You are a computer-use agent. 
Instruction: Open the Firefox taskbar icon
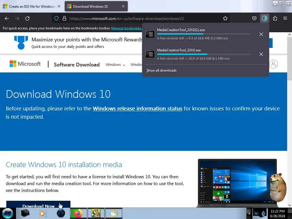click(x=78, y=213)
